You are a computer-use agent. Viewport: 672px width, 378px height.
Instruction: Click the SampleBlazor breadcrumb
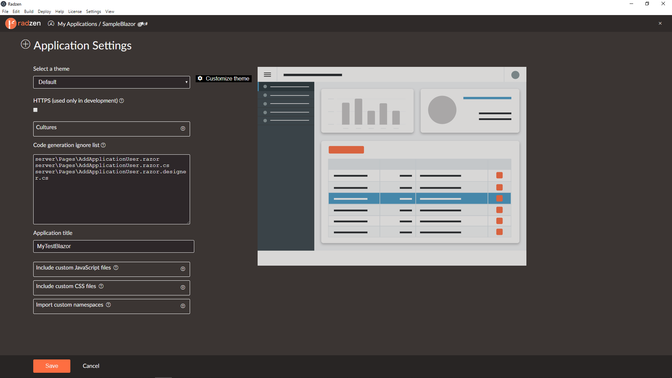119,24
